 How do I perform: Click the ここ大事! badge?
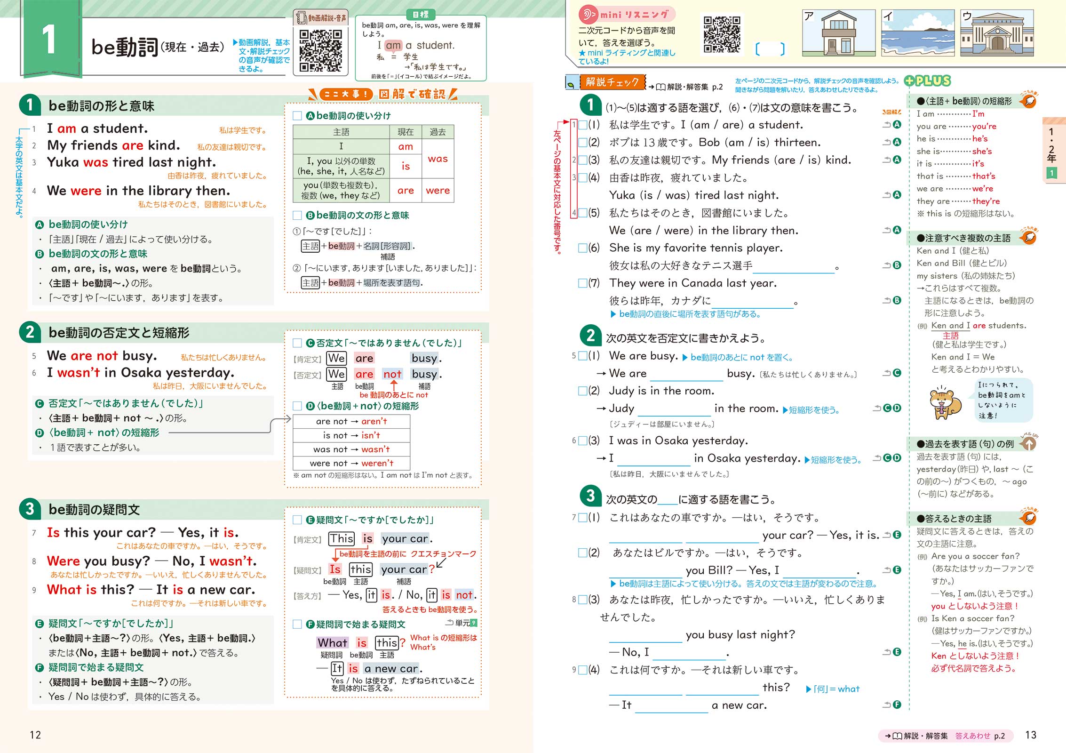click(346, 94)
